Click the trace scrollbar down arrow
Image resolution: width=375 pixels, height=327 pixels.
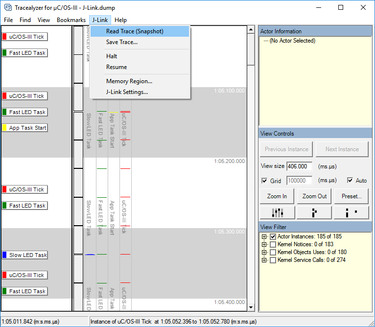tap(251, 307)
